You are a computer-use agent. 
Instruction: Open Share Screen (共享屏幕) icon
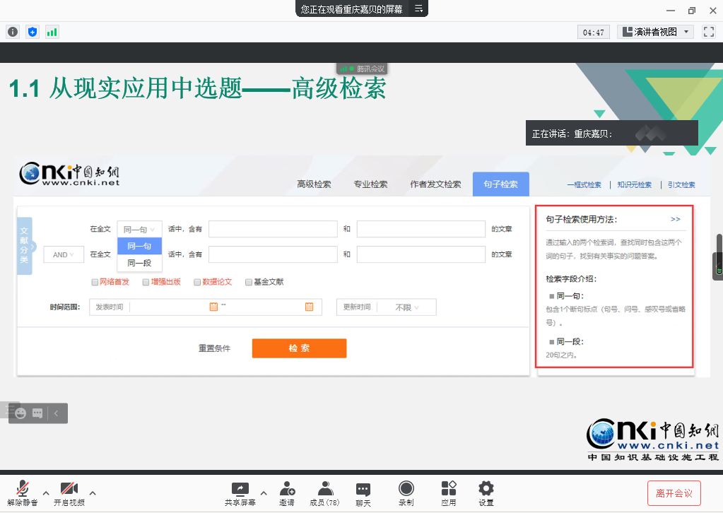click(240, 488)
